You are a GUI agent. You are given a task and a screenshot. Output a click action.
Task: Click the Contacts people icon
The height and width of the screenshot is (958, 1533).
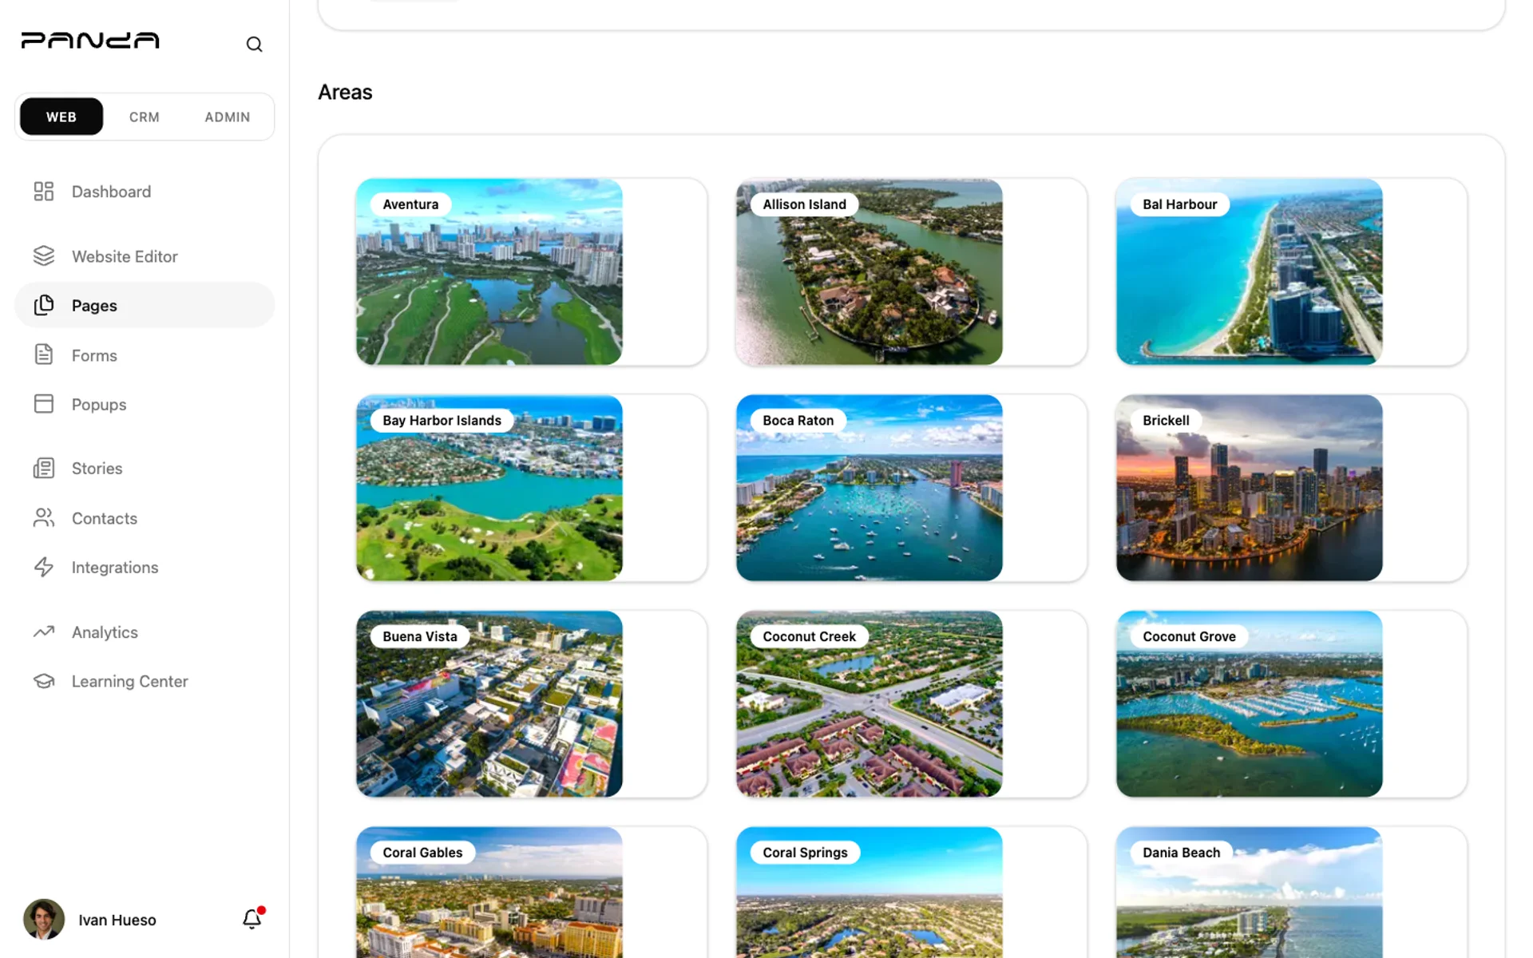pyautogui.click(x=44, y=518)
